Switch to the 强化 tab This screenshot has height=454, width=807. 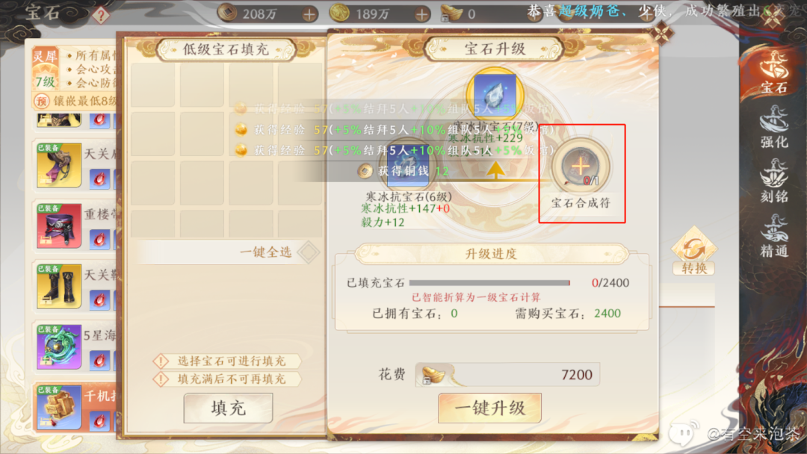coord(774,127)
